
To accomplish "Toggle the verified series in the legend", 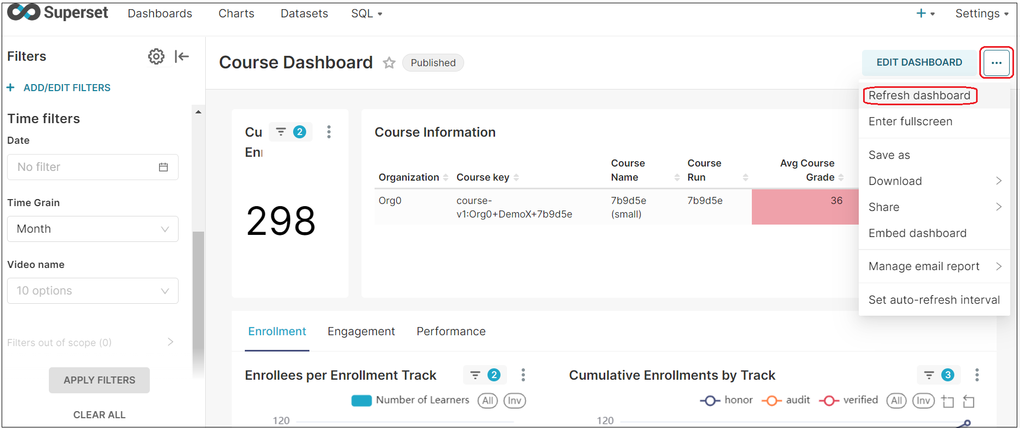I will pyautogui.click(x=848, y=400).
